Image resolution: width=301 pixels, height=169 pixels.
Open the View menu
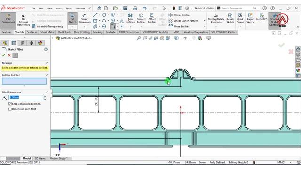(49, 8)
